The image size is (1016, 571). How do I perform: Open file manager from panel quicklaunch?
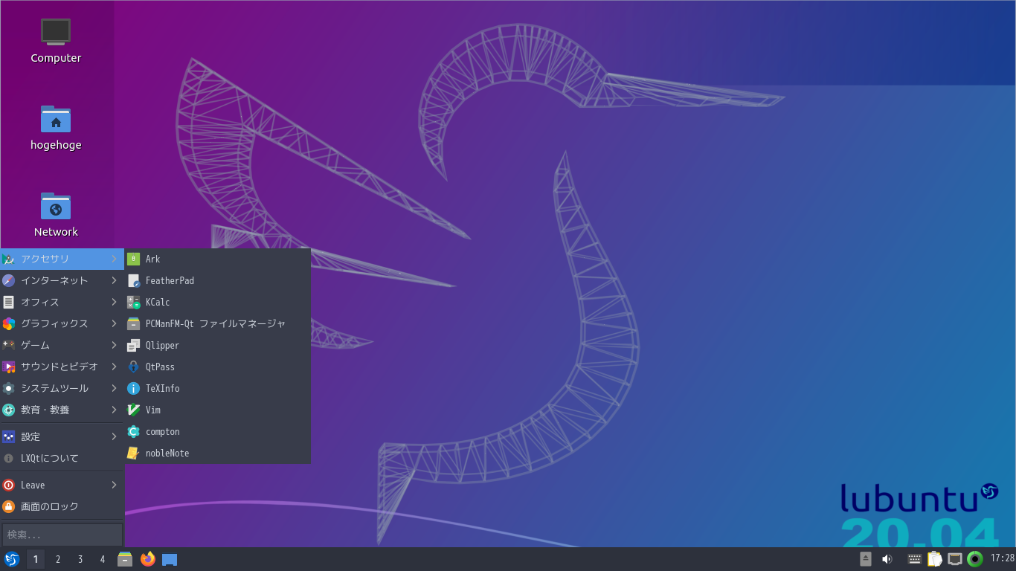(125, 559)
